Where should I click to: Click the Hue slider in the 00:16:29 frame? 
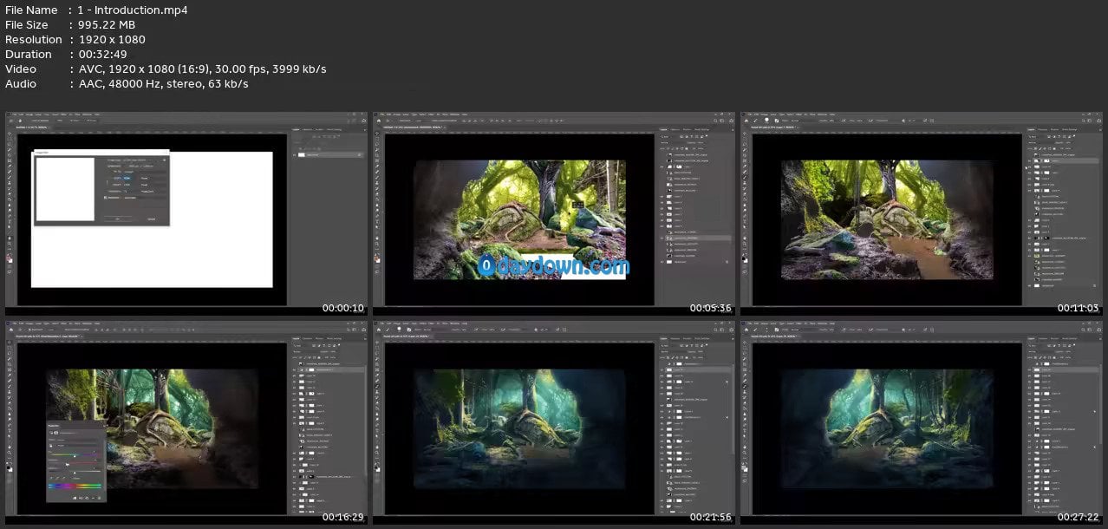click(x=75, y=454)
